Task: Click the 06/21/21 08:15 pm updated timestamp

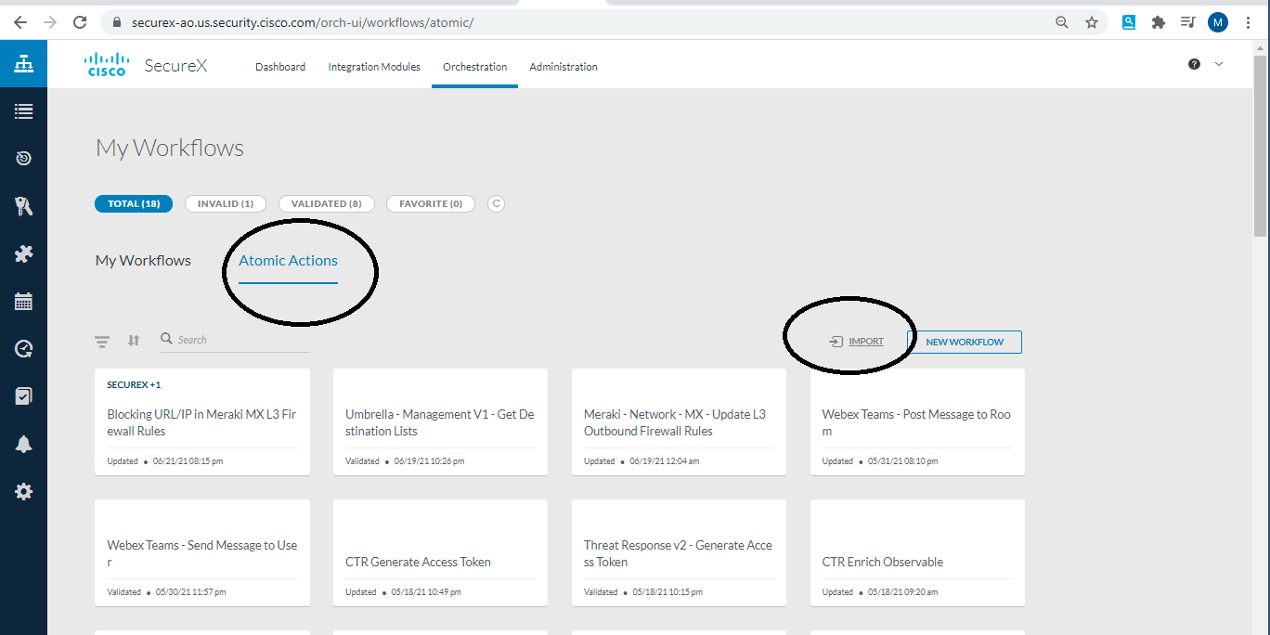Action: (x=188, y=461)
